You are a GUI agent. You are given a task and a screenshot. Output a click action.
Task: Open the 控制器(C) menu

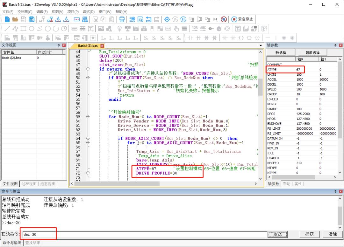coord(25,12)
